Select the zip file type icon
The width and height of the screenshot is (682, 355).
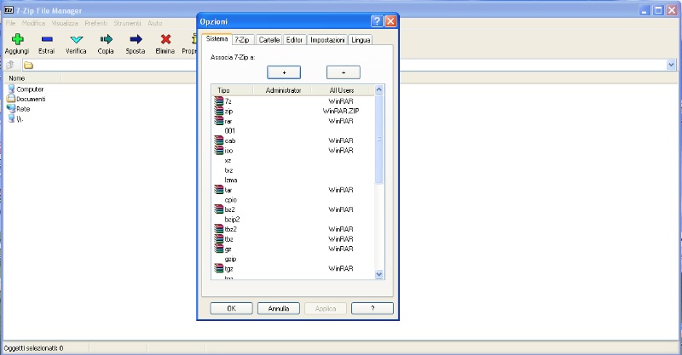coord(218,111)
